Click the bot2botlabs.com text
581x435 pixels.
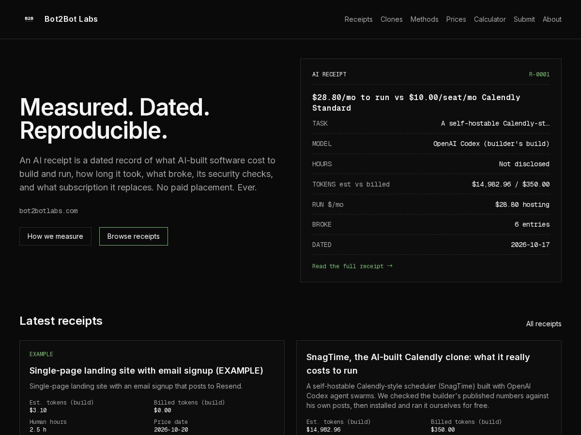tap(48, 211)
